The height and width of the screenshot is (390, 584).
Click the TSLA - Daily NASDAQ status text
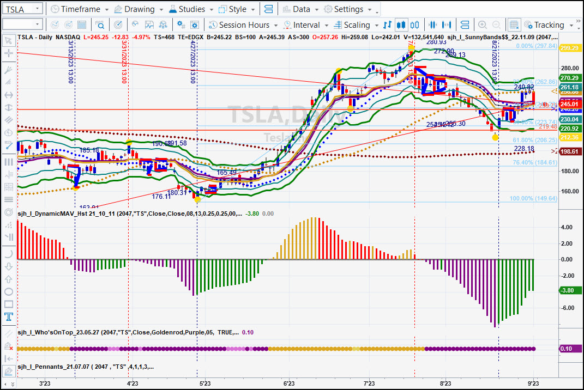(49, 37)
